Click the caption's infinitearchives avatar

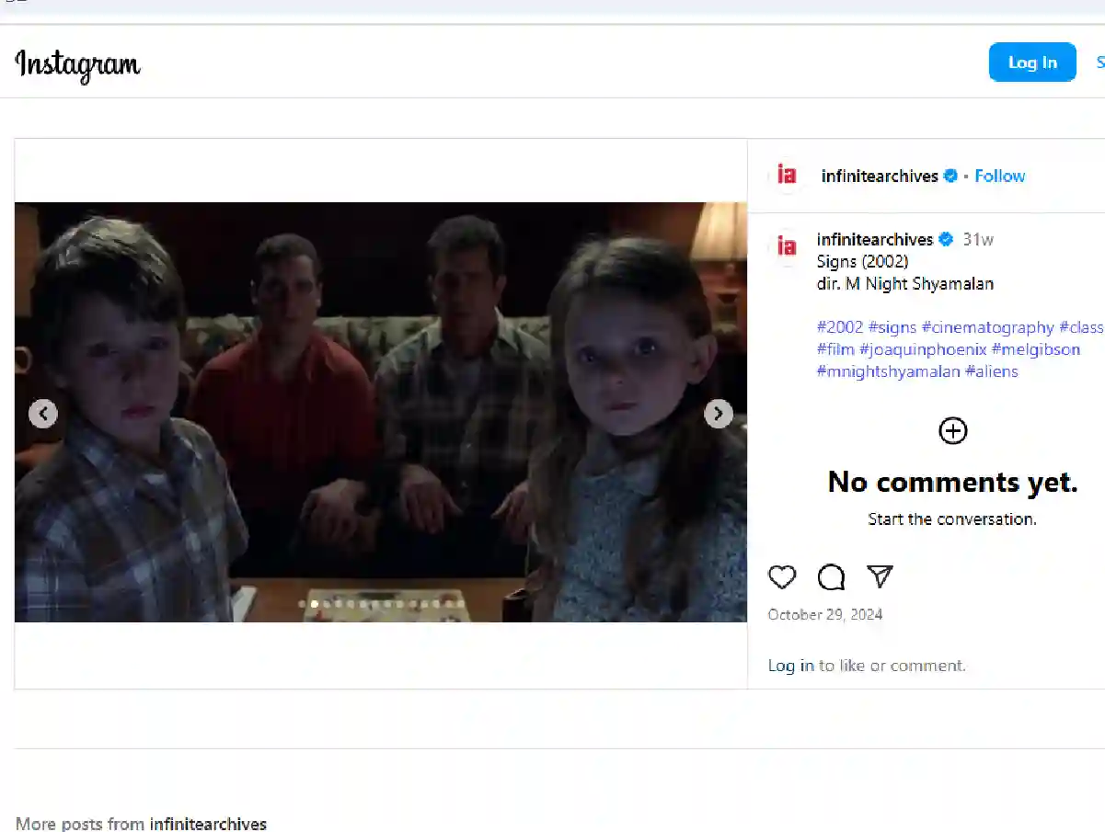[x=787, y=246]
